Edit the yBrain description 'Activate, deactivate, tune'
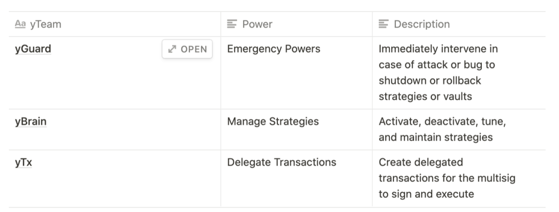559x212 pixels. click(443, 129)
